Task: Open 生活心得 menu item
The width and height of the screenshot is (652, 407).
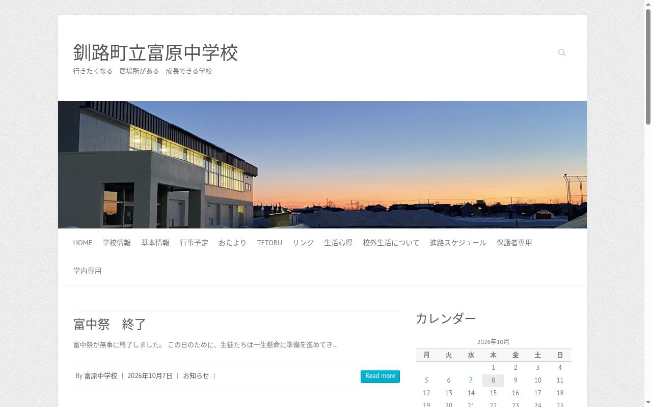Action: [338, 243]
